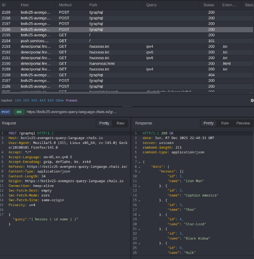254x259 pixels.
Task: Fold the response block at line 12
Action: click(x=139, y=186)
